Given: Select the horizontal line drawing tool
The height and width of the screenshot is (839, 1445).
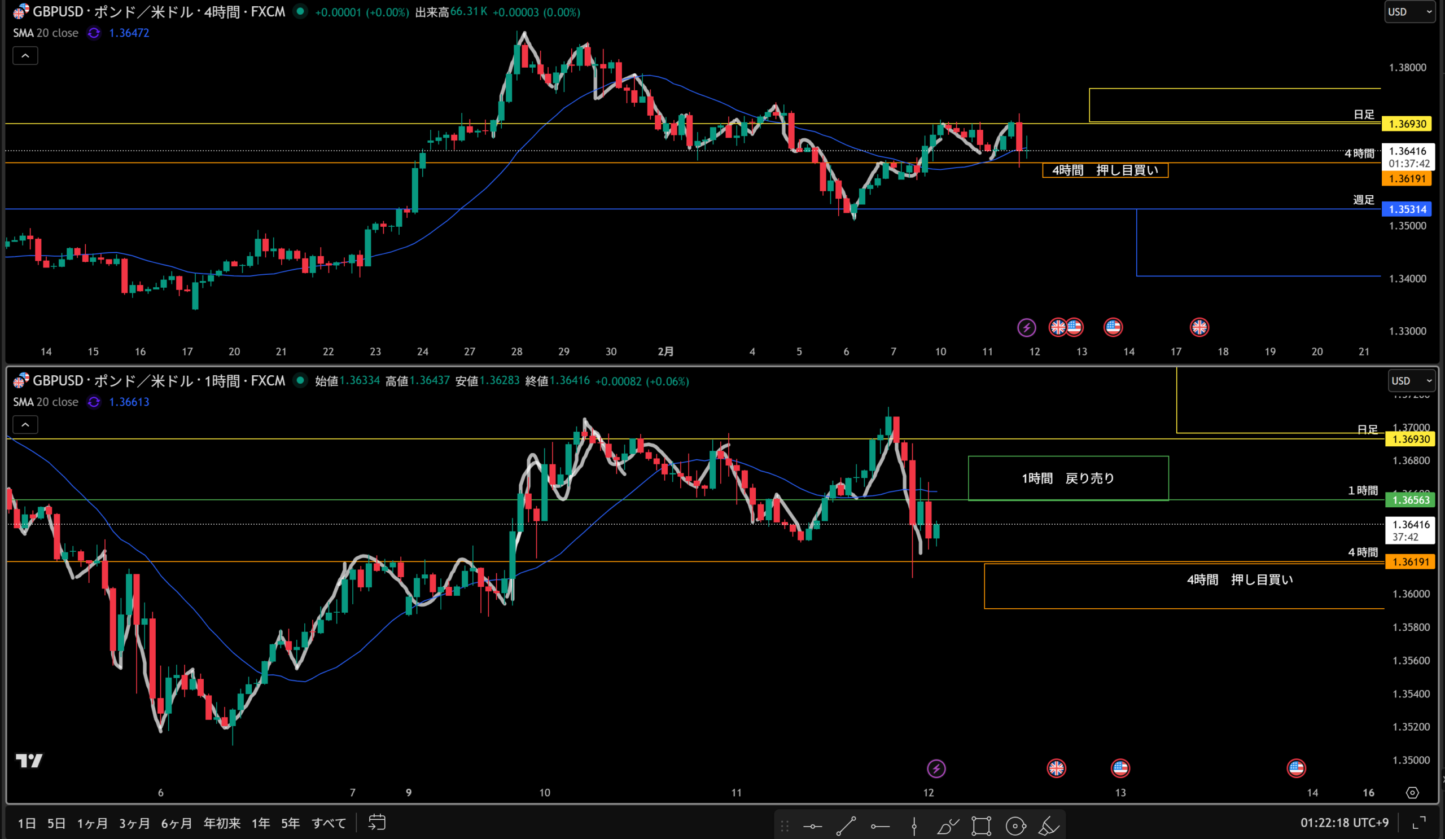Looking at the screenshot, I should pos(812,826).
